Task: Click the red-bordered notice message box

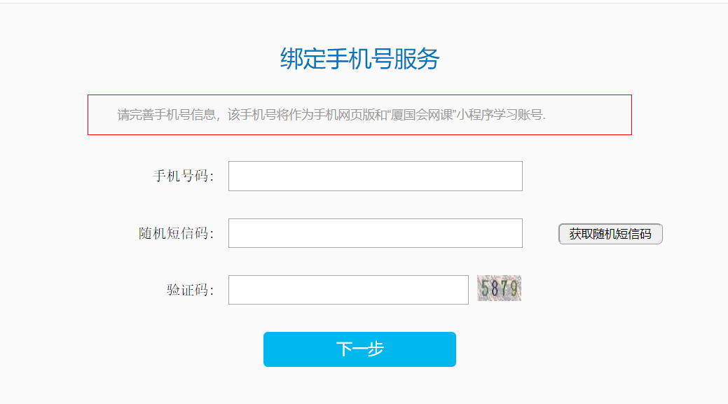Action: [359, 115]
